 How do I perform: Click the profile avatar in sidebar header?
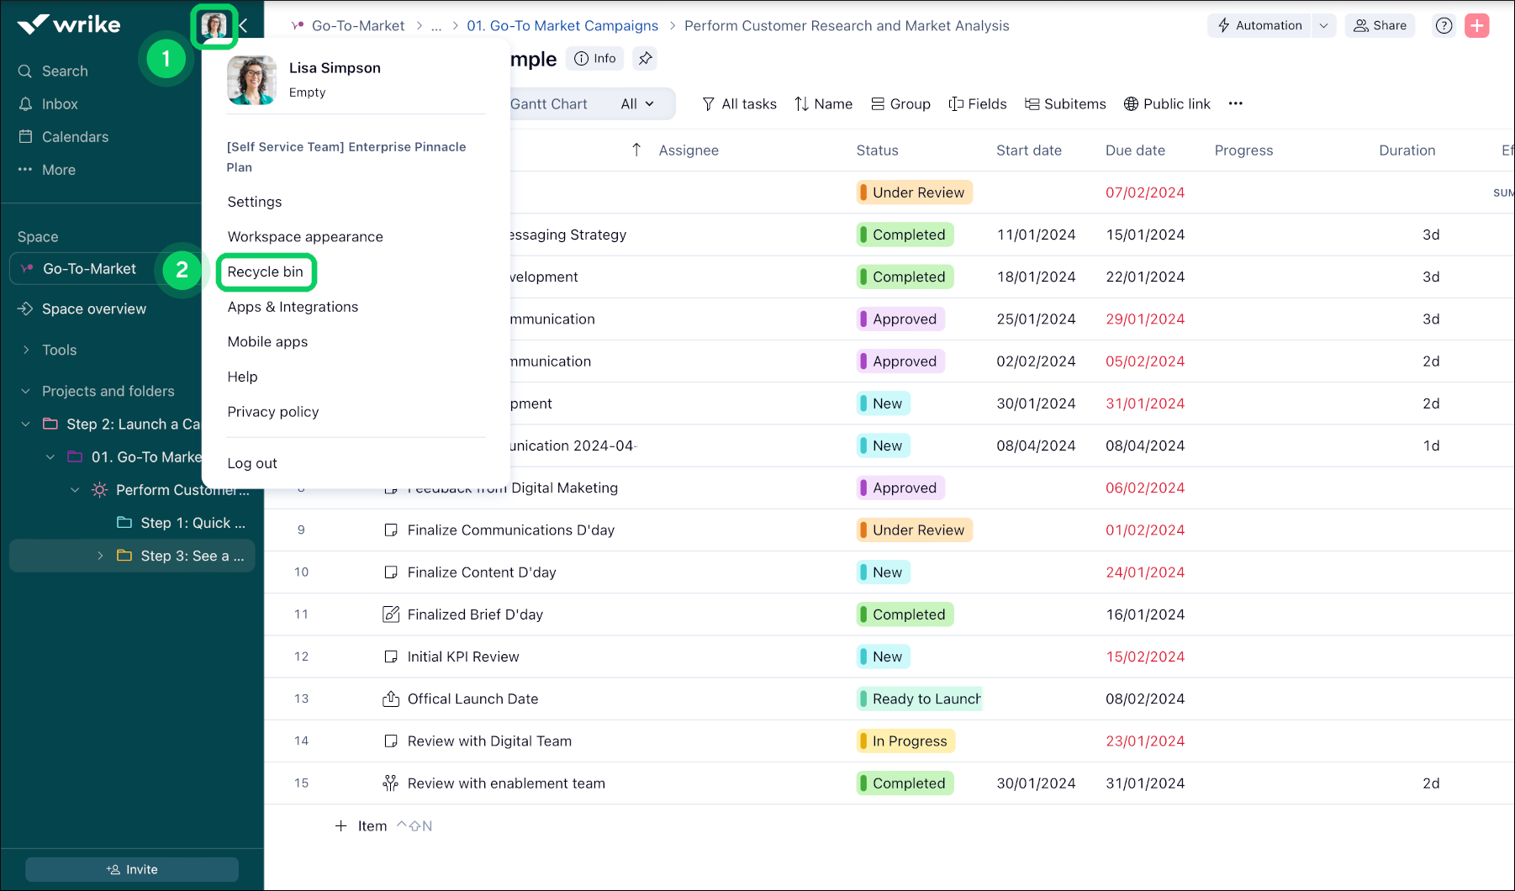pos(214,26)
